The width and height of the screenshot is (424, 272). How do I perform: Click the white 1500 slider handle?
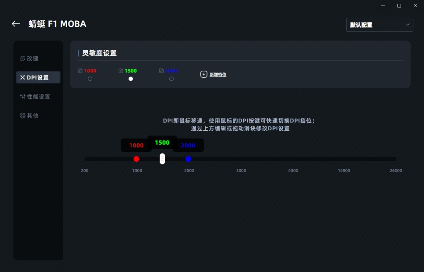click(162, 159)
